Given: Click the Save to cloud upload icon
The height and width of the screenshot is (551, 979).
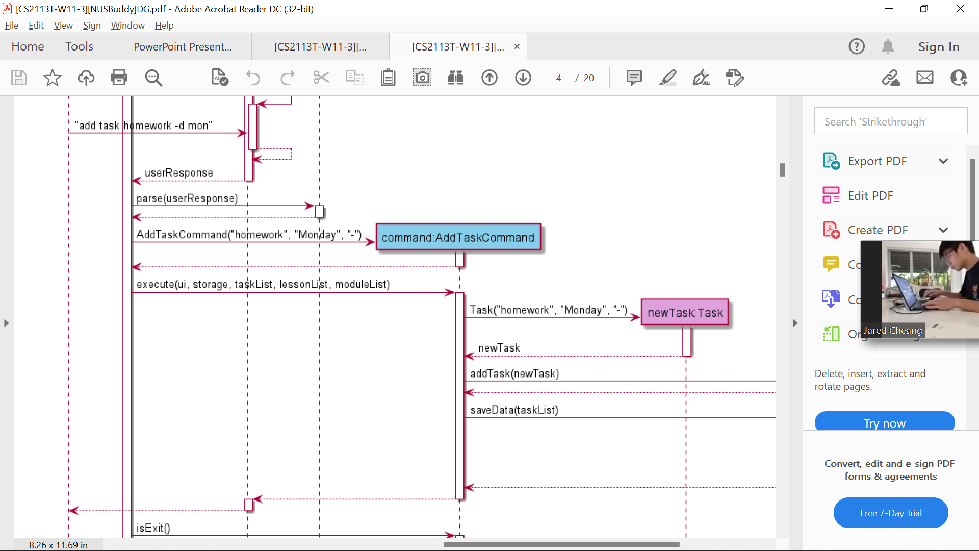Looking at the screenshot, I should (x=86, y=78).
